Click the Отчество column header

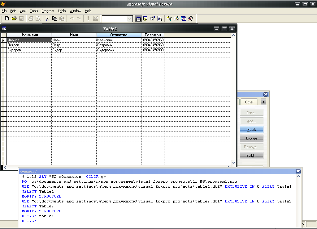(x=119, y=35)
